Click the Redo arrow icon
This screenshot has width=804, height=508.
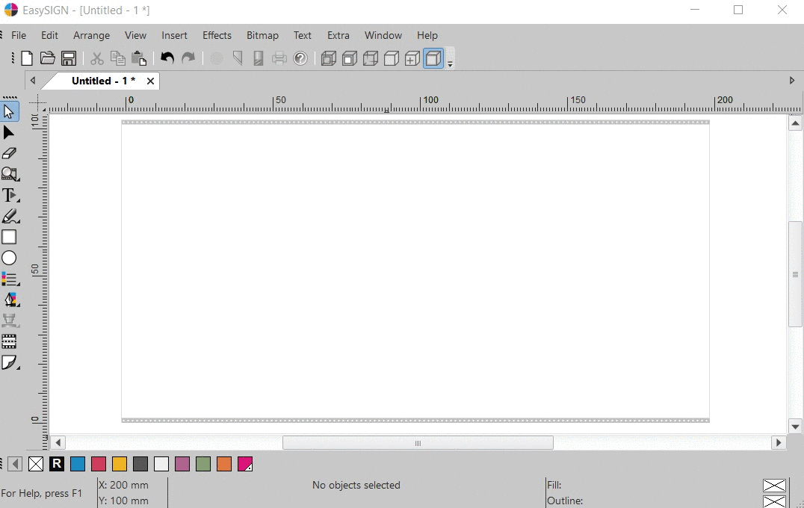(x=188, y=58)
